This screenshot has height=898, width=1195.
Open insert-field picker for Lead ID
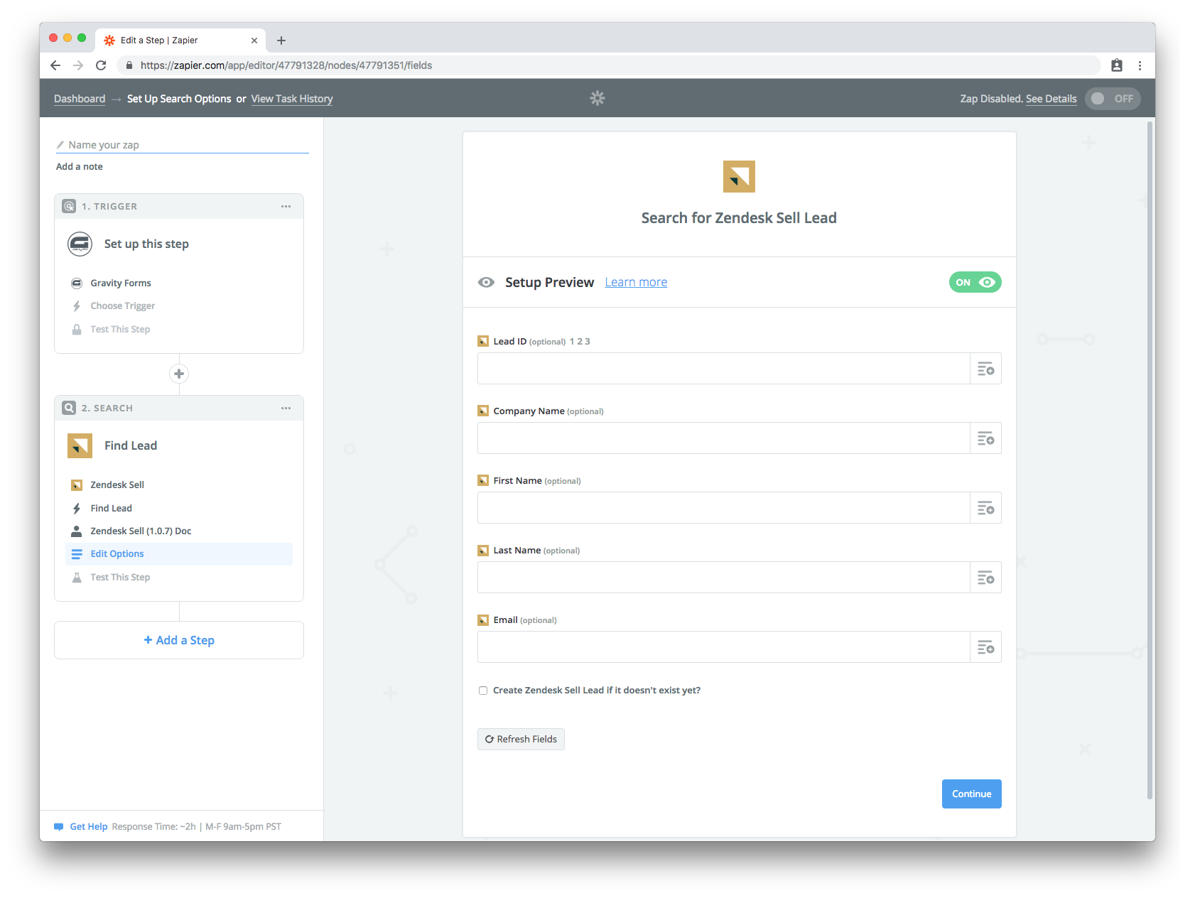[985, 369]
